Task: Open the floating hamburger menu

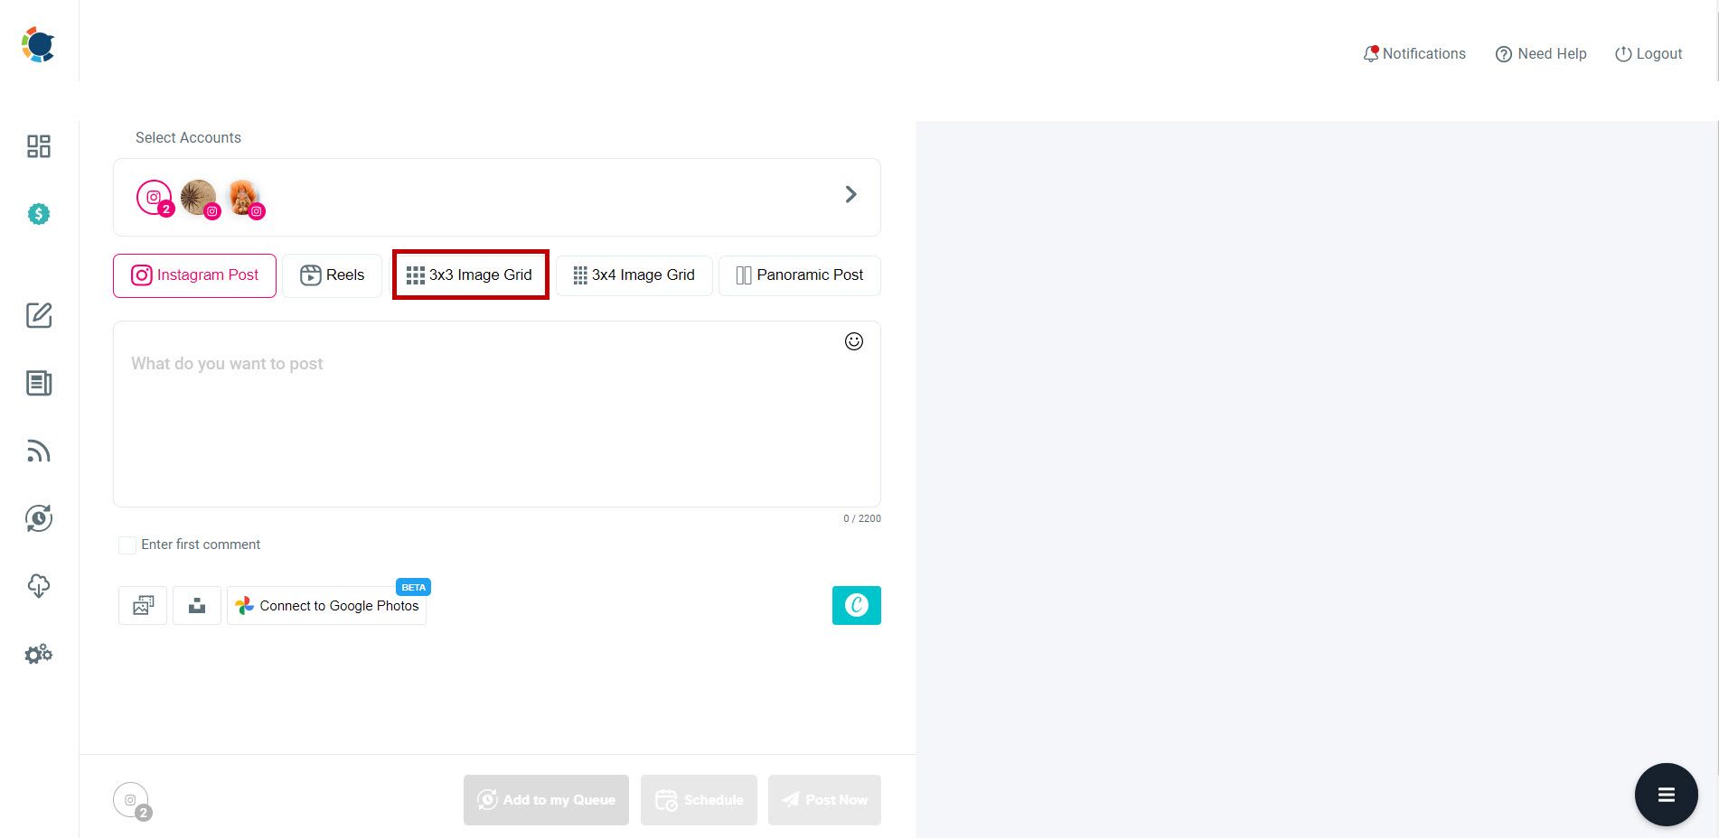Action: tap(1666, 794)
